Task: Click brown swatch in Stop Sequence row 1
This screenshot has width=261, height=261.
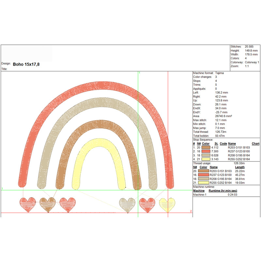Action: (x=206, y=147)
